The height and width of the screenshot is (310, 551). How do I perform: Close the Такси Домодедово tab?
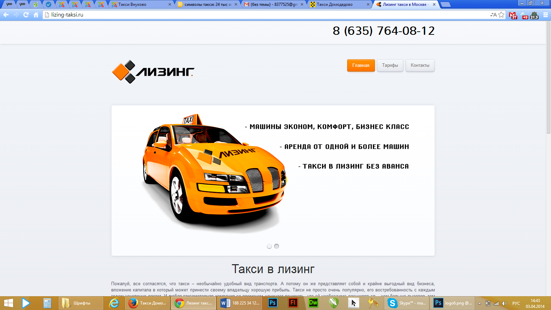click(368, 4)
